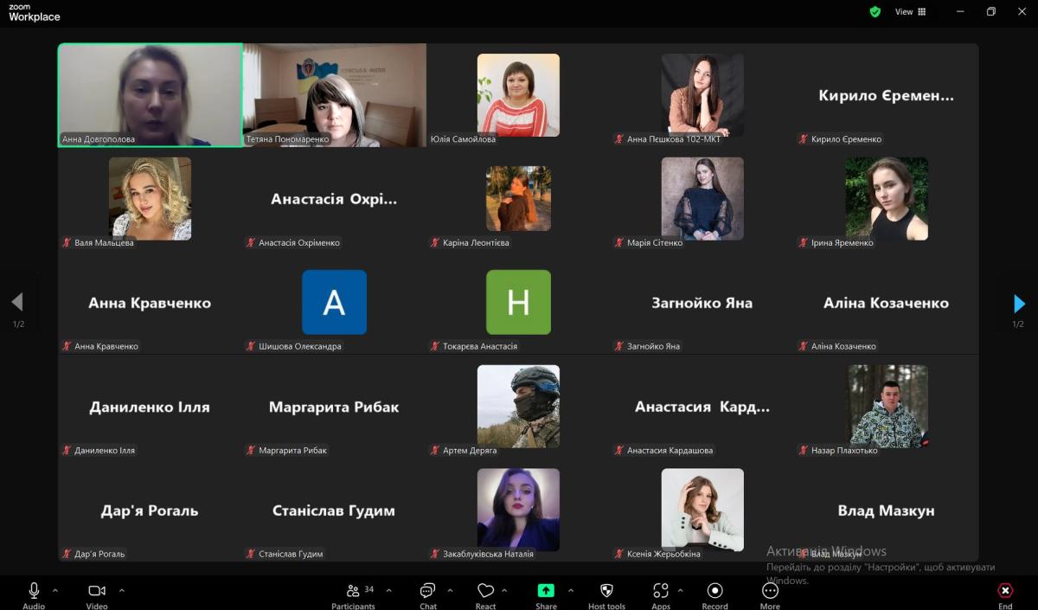1038x610 pixels.
Task: Select Тетяна Пономаренко's video tile
Action: point(335,95)
